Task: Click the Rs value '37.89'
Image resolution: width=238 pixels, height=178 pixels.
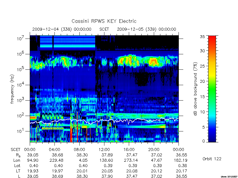Action: coord(107,155)
